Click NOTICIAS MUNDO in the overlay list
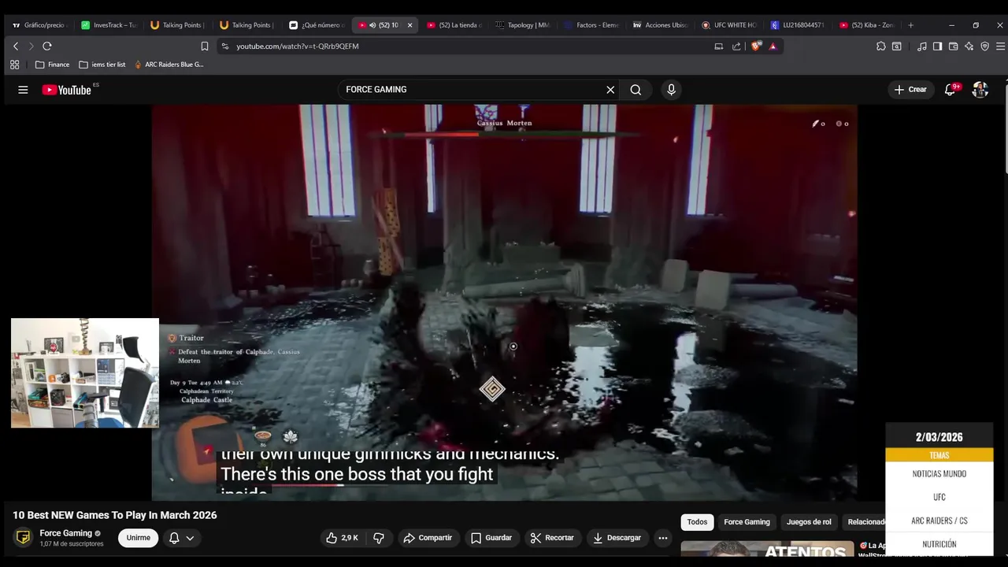 tap(939, 474)
